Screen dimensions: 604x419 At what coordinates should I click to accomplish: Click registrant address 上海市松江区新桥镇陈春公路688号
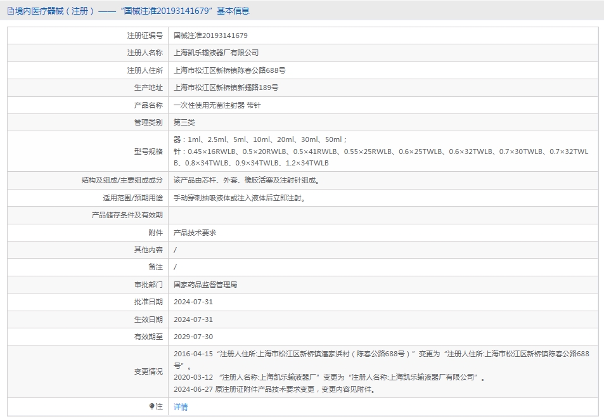click(229, 70)
